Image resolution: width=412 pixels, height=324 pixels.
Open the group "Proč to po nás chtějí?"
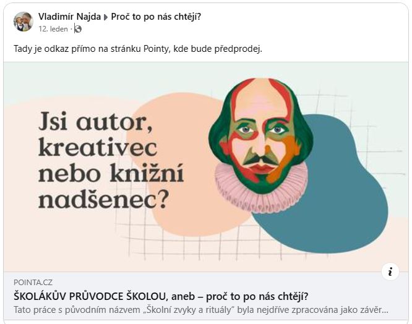(156, 17)
